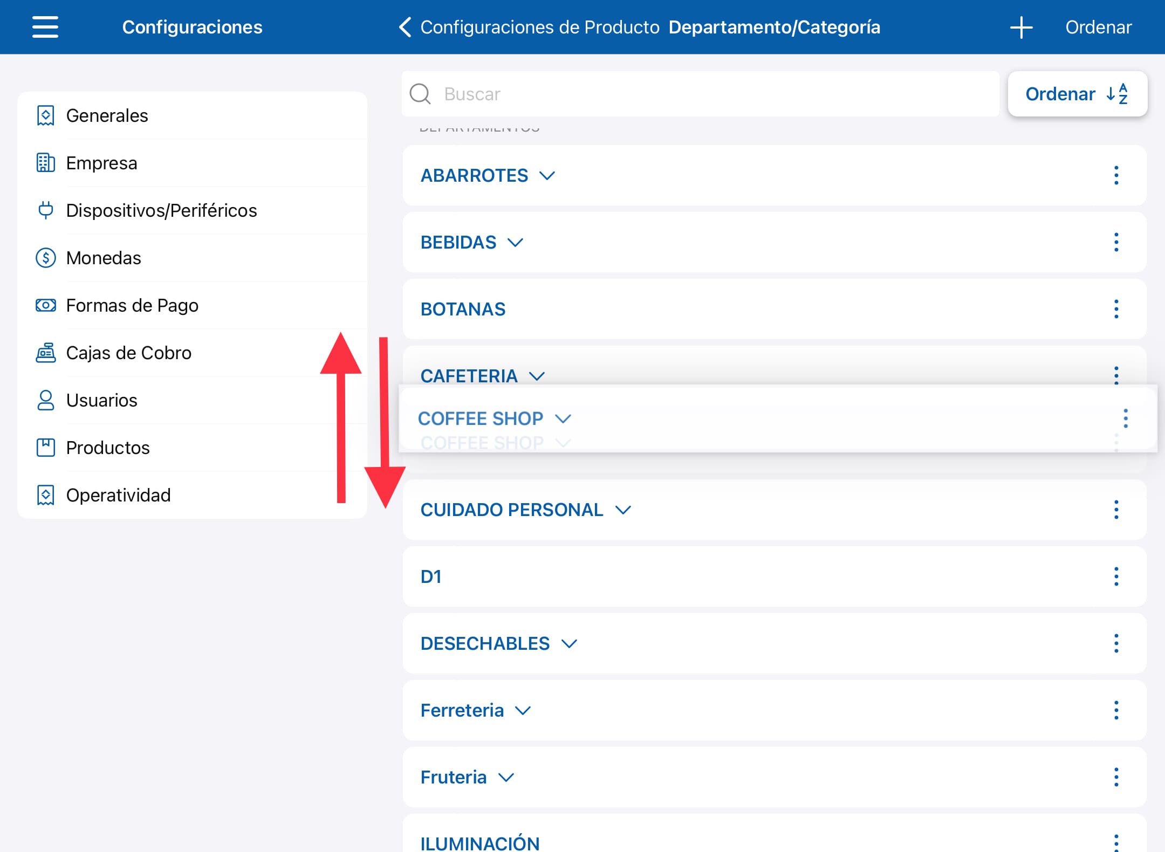Viewport: 1165px width, 852px height.
Task: Click the search magnifier icon
Action: pyautogui.click(x=420, y=94)
